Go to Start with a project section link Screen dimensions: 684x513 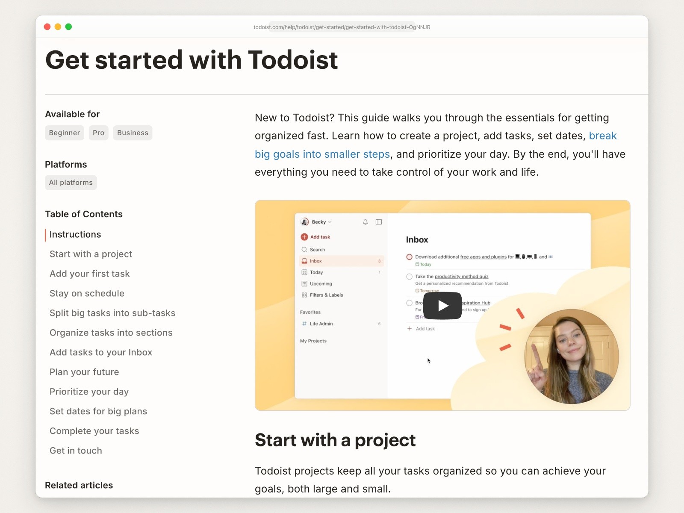pyautogui.click(x=91, y=254)
